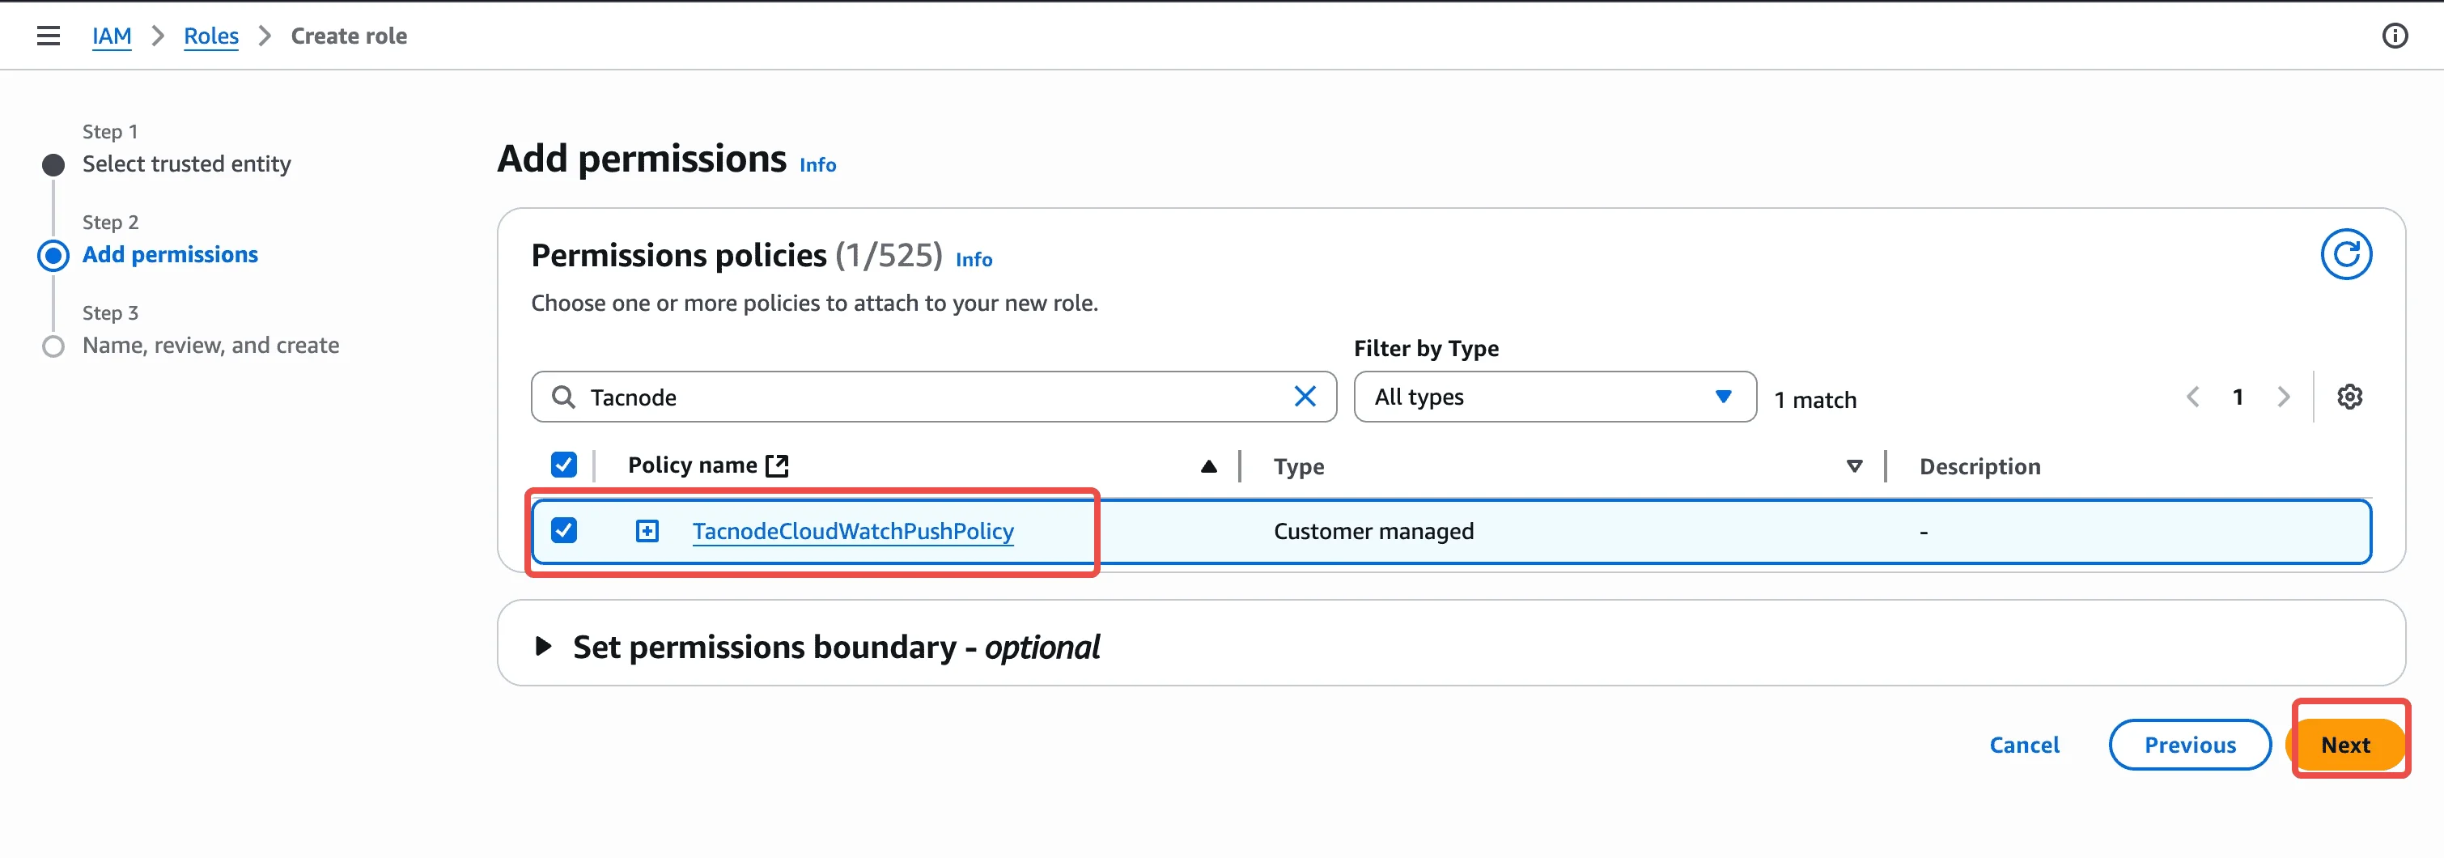The width and height of the screenshot is (2444, 858).
Task: Clear the Tacnode search text
Action: tap(1305, 397)
